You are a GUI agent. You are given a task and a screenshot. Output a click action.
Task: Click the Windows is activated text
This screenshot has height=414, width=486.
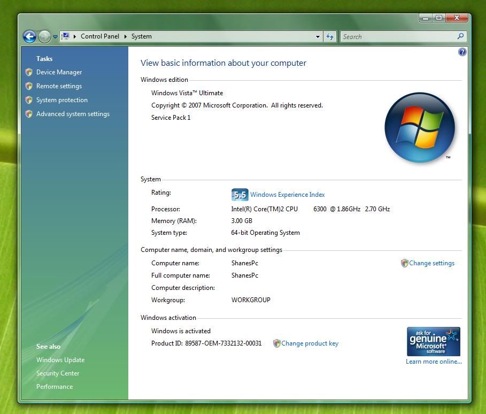click(181, 331)
